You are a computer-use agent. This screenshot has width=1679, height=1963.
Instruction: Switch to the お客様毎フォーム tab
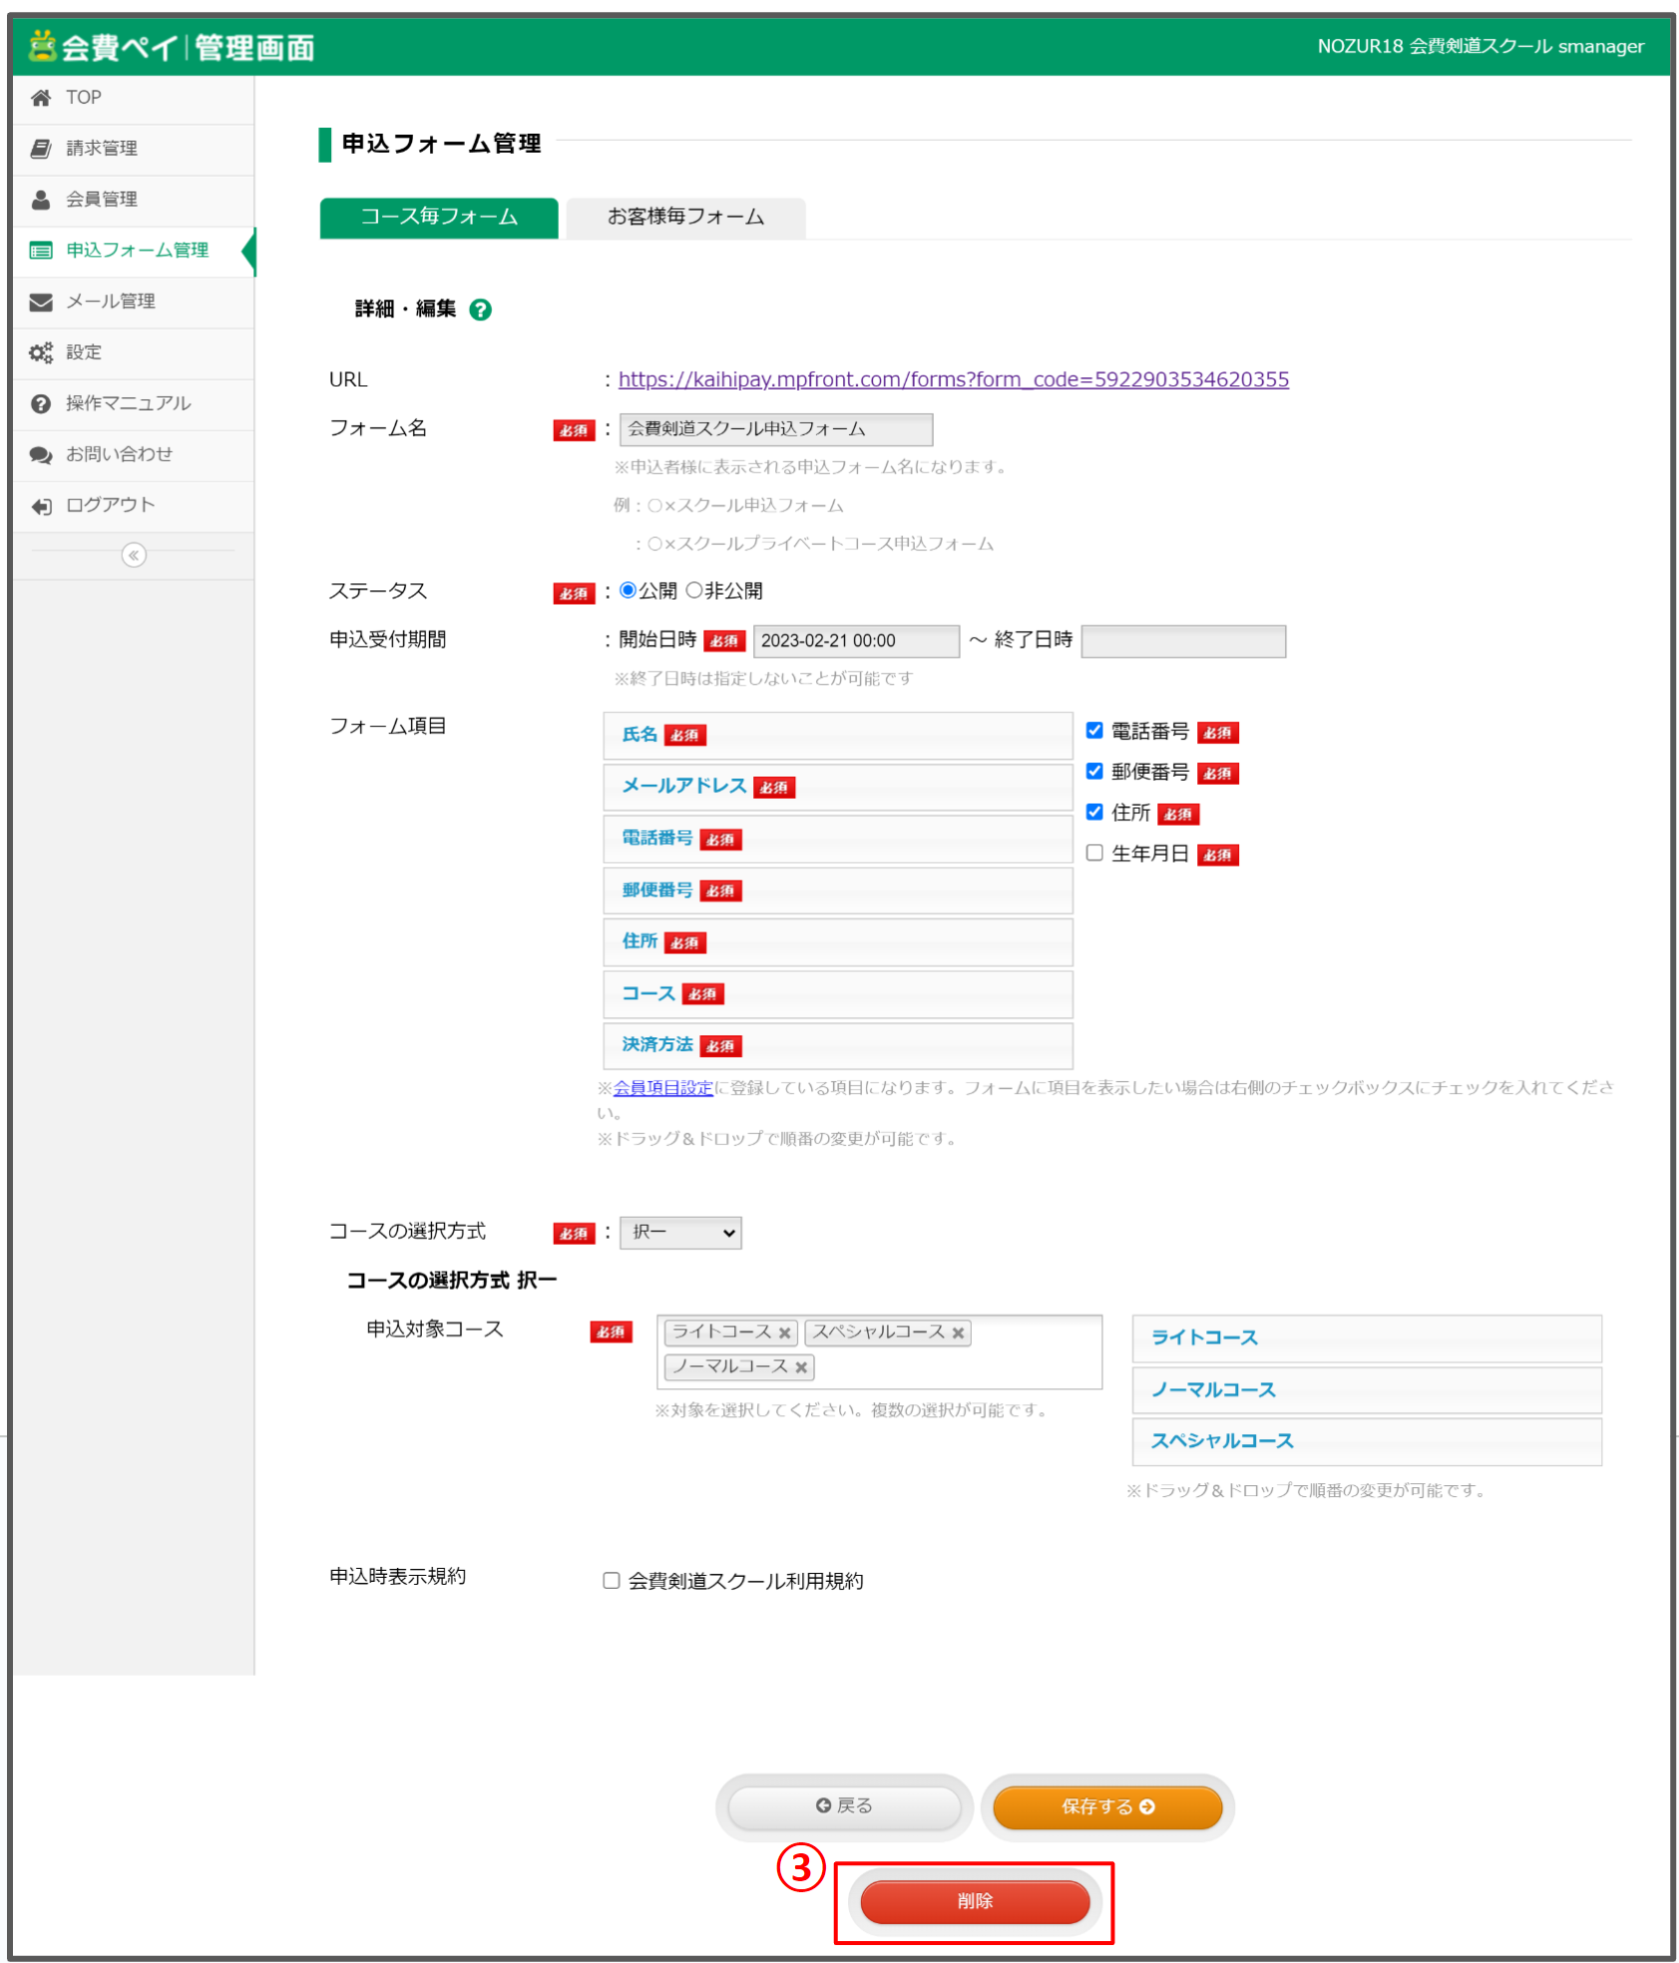pos(686,217)
